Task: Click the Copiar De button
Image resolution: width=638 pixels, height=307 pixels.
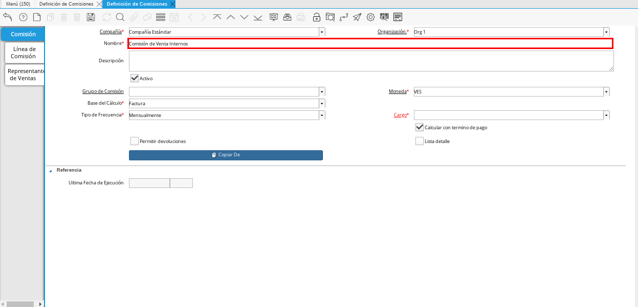Action: click(226, 155)
